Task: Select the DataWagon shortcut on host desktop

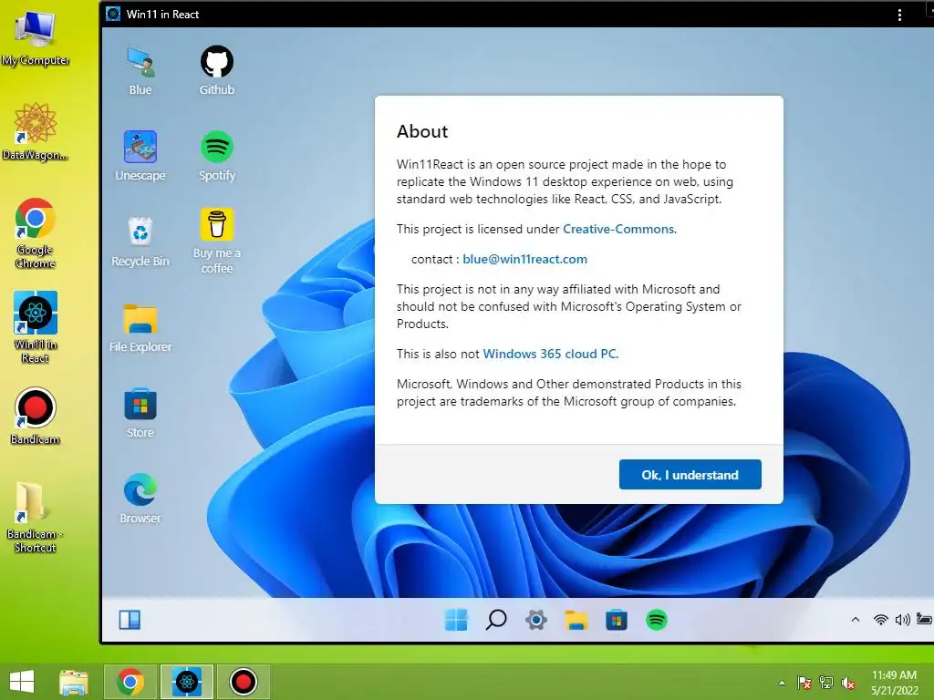Action: [36, 131]
